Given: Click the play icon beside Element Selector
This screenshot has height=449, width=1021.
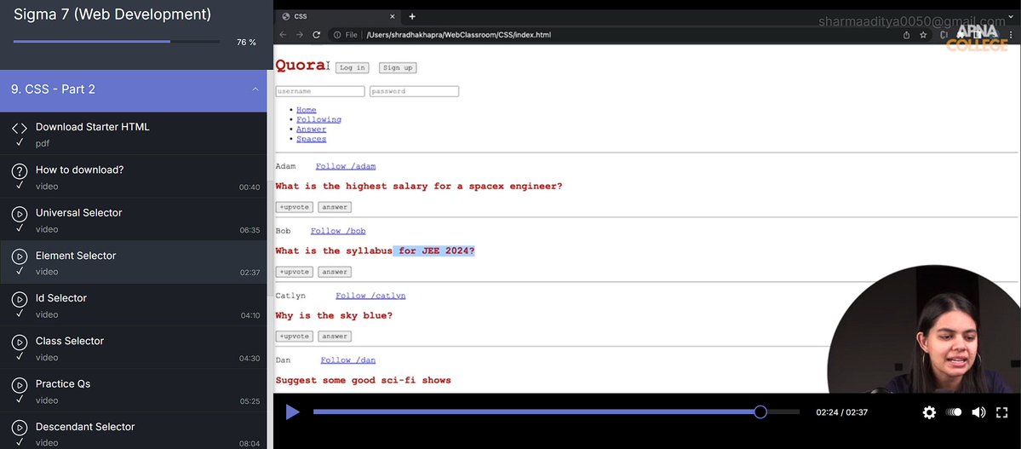Looking at the screenshot, I should click(x=20, y=256).
